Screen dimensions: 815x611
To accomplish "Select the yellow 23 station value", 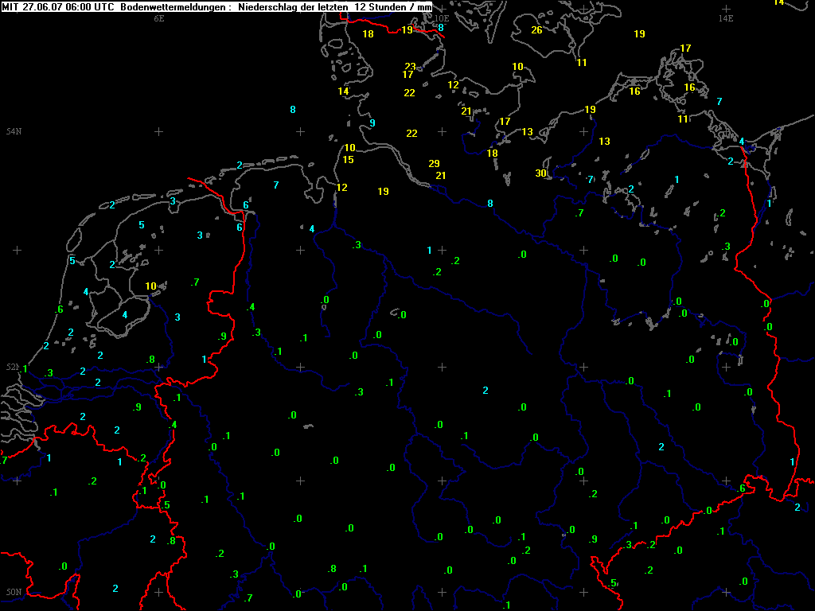I will click(410, 67).
